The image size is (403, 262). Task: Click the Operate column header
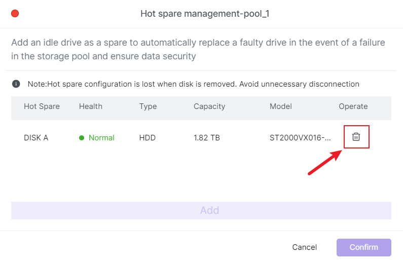click(353, 106)
